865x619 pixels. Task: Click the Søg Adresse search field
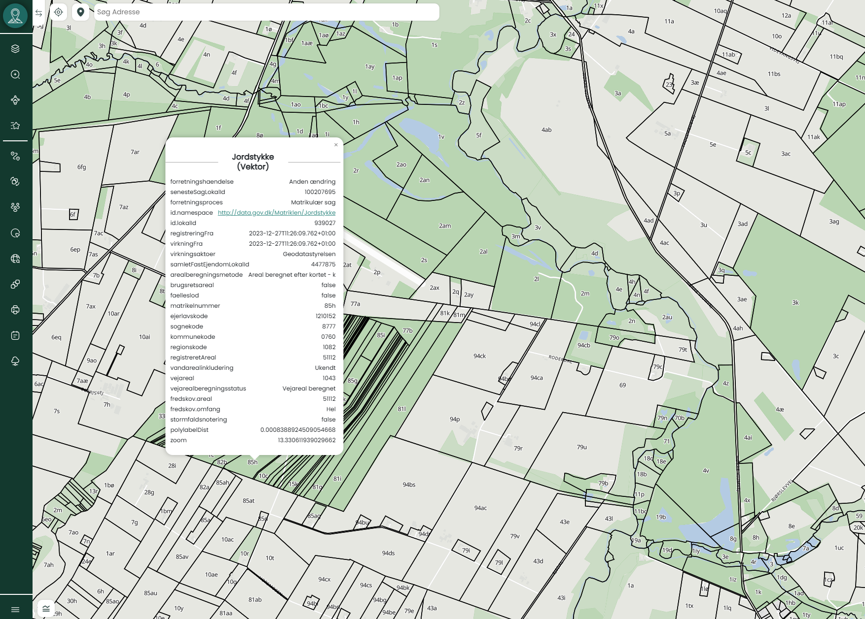(266, 12)
